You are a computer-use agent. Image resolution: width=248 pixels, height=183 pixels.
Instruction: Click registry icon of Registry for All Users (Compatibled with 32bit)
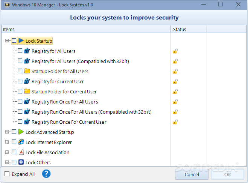pyautogui.click(x=27, y=61)
